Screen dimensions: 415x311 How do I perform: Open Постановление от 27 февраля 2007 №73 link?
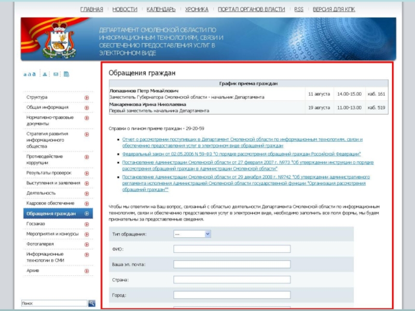tap(248, 165)
